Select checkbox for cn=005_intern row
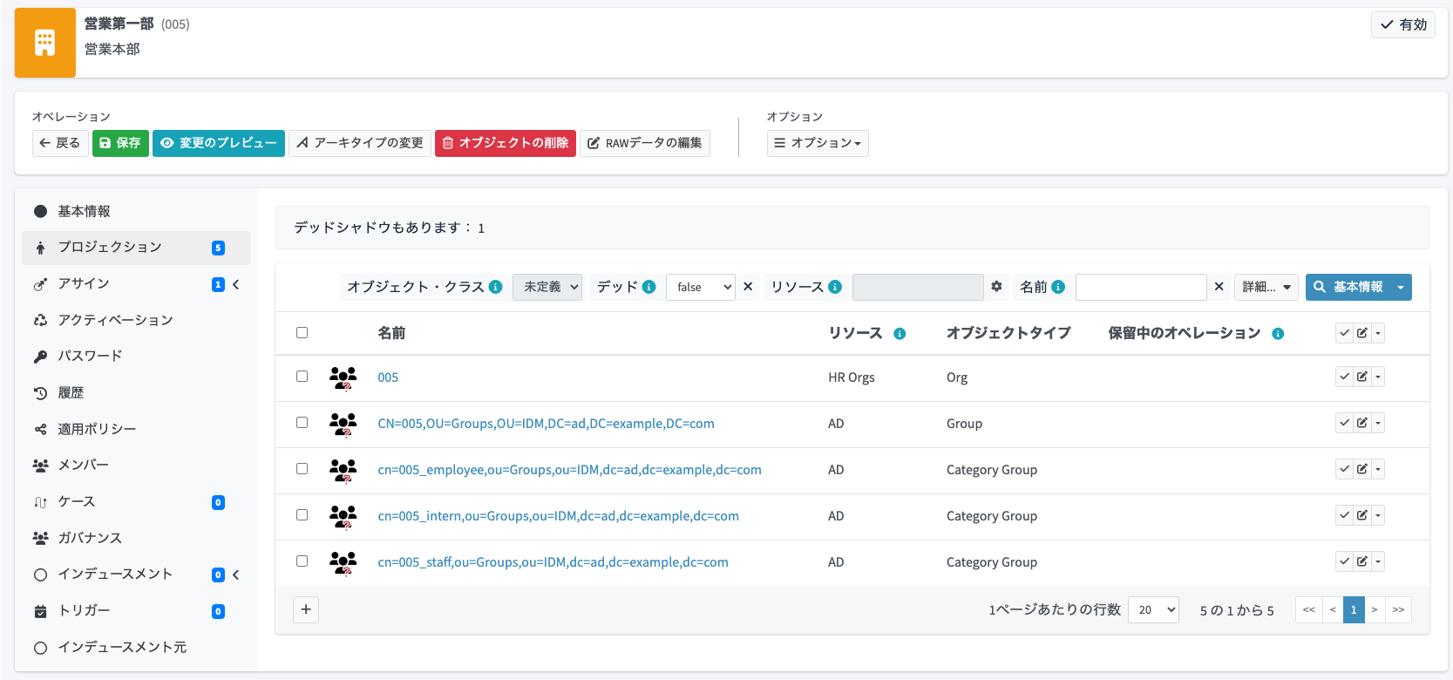This screenshot has height=680, width=1453. pyautogui.click(x=302, y=515)
